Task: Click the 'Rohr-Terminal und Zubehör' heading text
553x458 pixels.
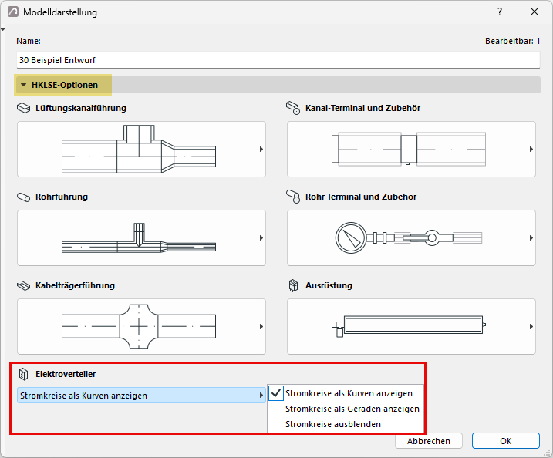Action: click(361, 197)
